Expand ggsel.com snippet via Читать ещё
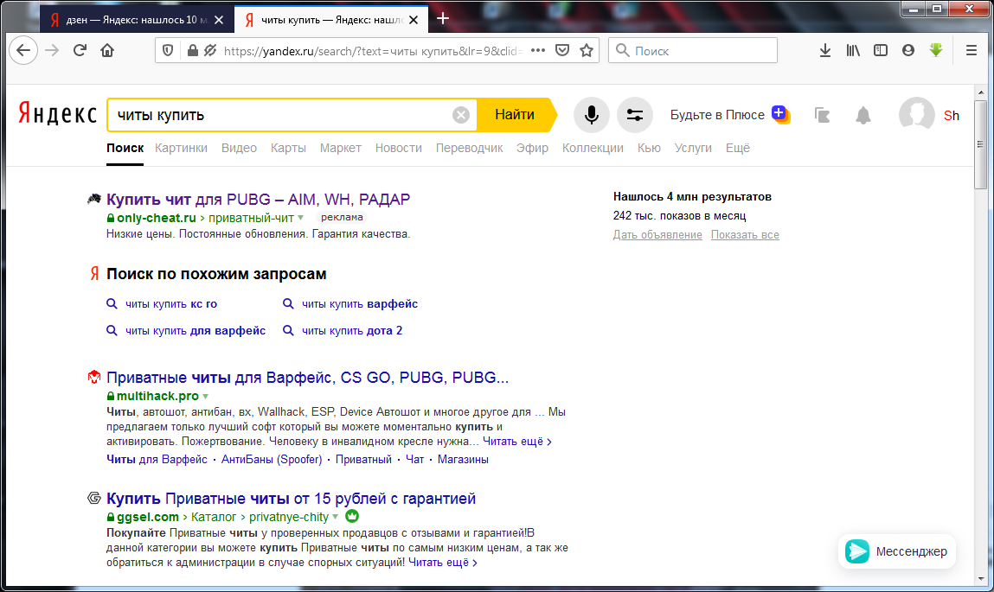The image size is (994, 592). [442, 563]
